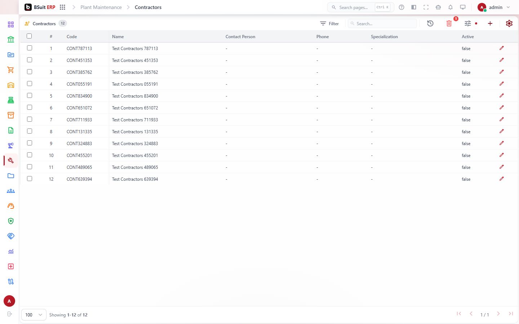519x324 pixels.
Task: Click the plus icon to add contractor
Action: coord(490,23)
